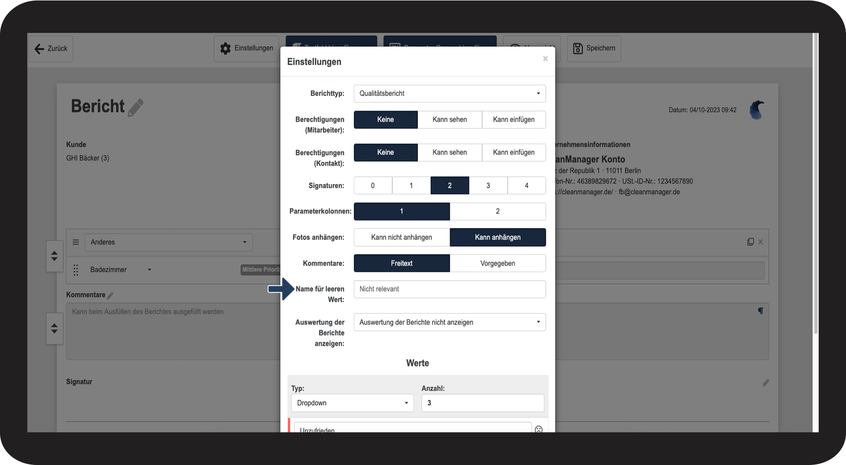
Task: Click fb@cleanmanager.de email text
Action: click(649, 192)
